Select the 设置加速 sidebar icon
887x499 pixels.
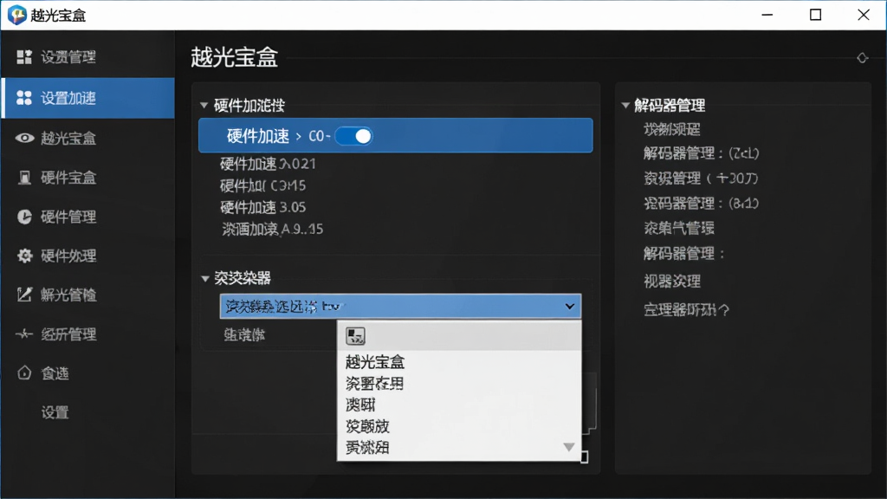click(24, 98)
